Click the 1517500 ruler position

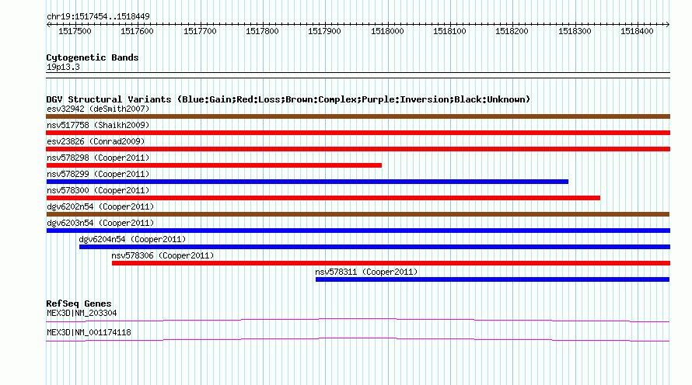75,31
